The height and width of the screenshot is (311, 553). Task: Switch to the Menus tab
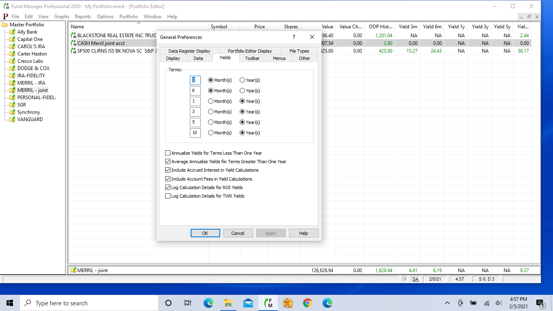pyautogui.click(x=279, y=58)
